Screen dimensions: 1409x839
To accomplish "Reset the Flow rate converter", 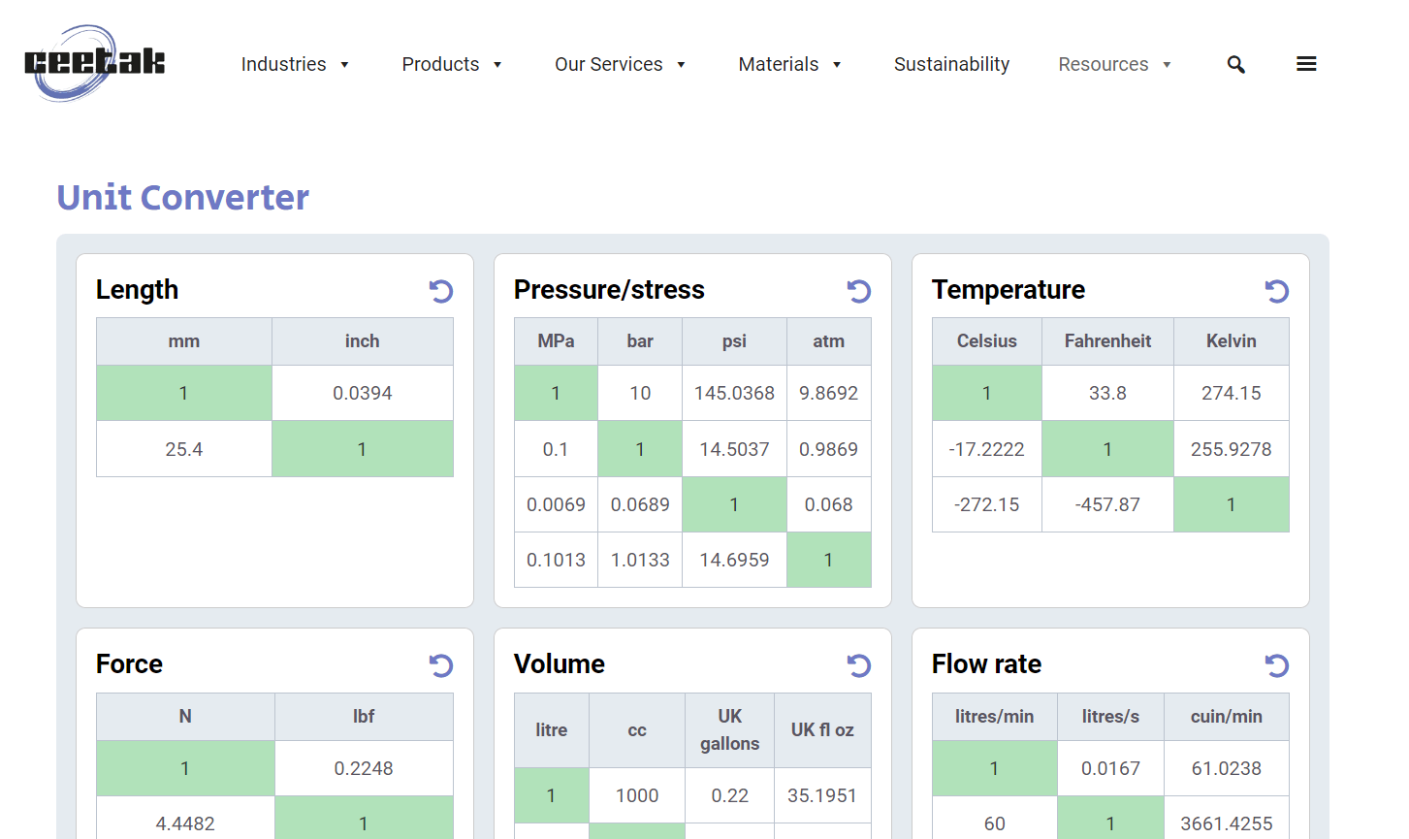I will click(x=1277, y=665).
